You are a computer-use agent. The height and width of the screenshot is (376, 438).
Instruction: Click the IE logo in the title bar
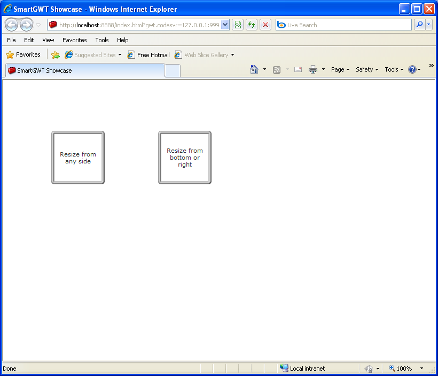click(x=7, y=9)
